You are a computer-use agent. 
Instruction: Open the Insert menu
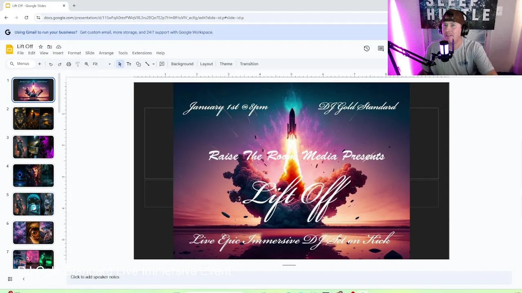pos(58,53)
